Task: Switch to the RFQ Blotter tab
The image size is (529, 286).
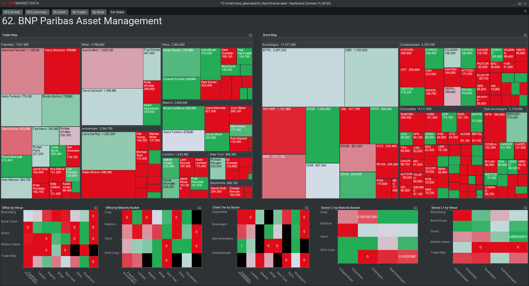Action: [12, 12]
